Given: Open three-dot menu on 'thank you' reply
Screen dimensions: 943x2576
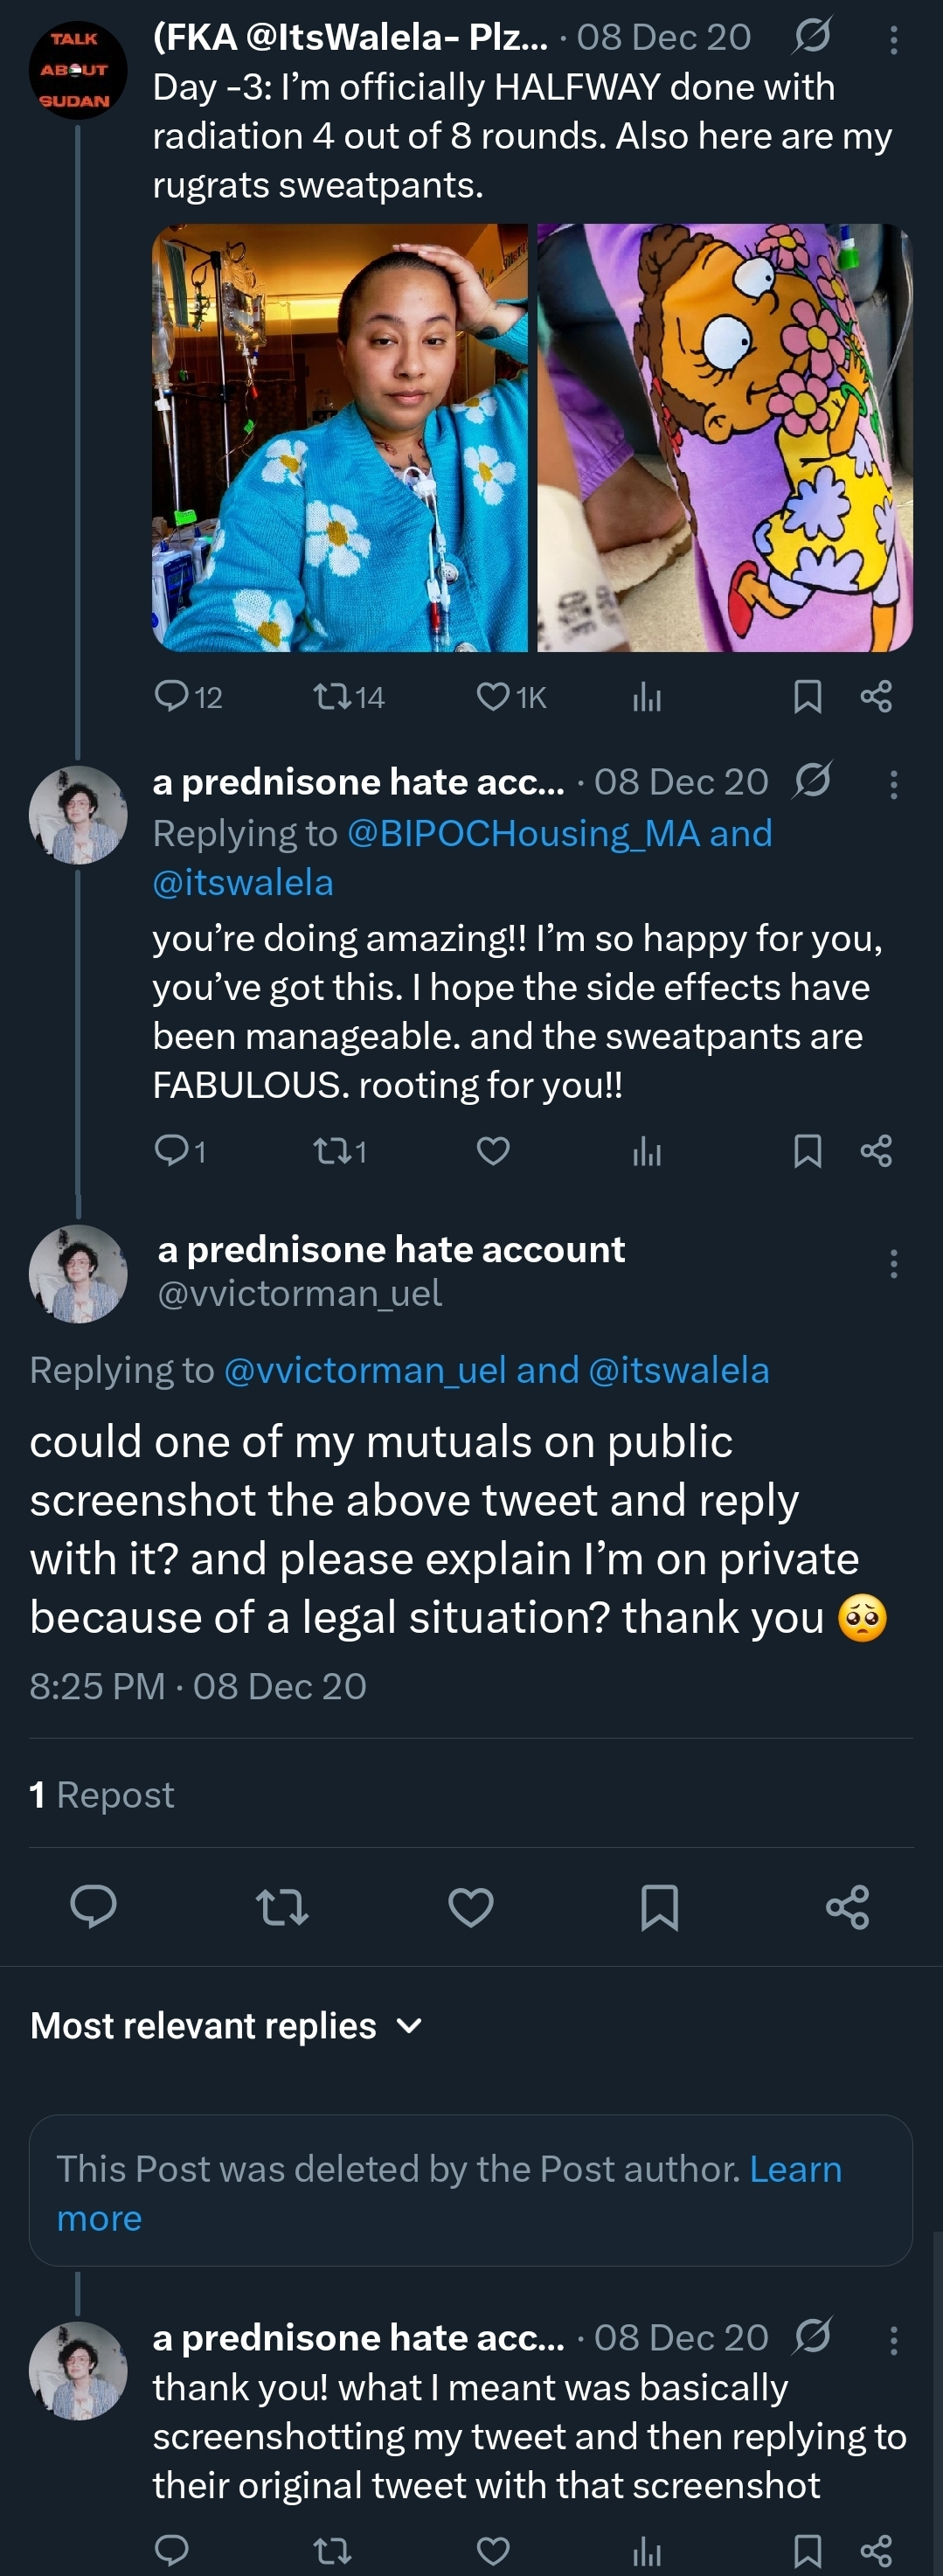Looking at the screenshot, I should pos(893,2340).
